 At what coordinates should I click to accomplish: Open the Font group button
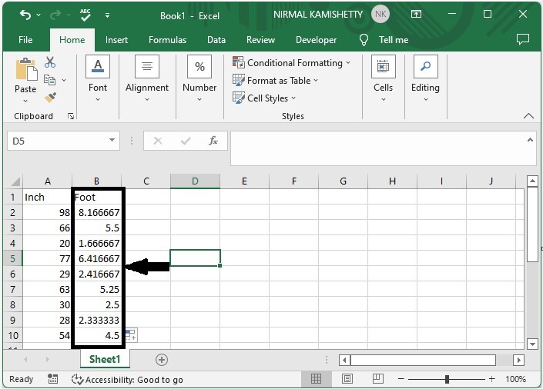pos(98,78)
